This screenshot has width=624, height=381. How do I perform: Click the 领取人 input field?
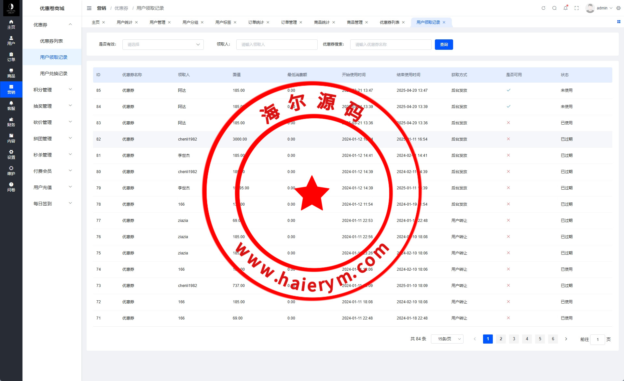277,45
